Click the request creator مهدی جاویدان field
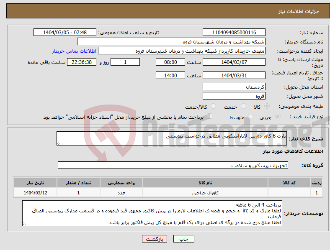Screen dimensions: 330x250 click(x=182, y=51)
